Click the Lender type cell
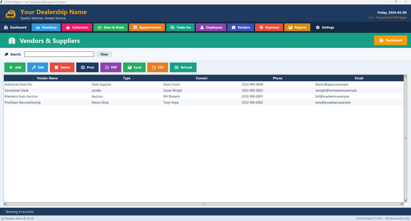This screenshot has width=411, height=221. [x=97, y=90]
